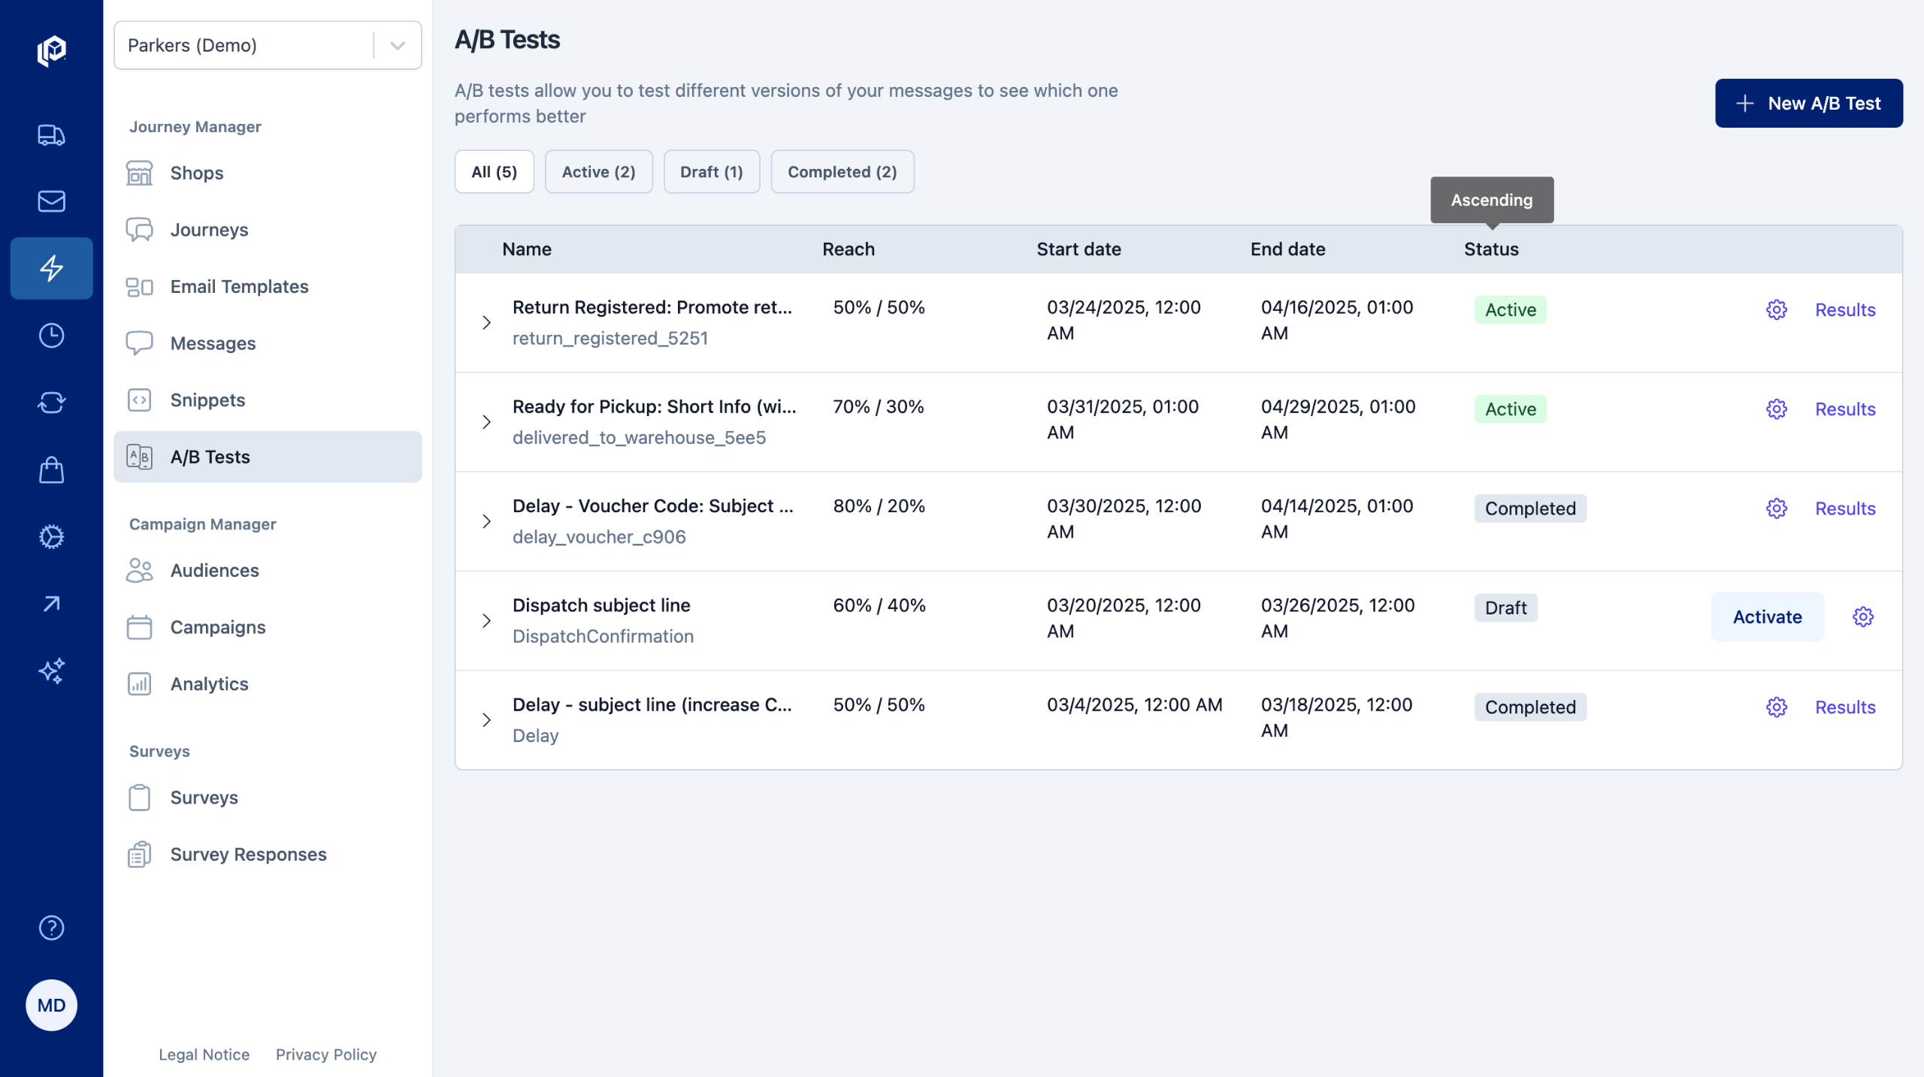Open the envelope icon in left rail

(51, 201)
